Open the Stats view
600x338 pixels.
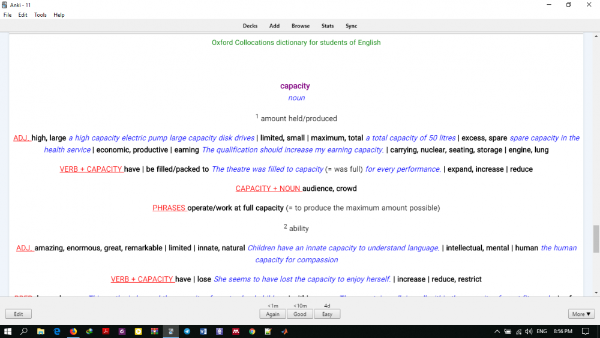[328, 26]
